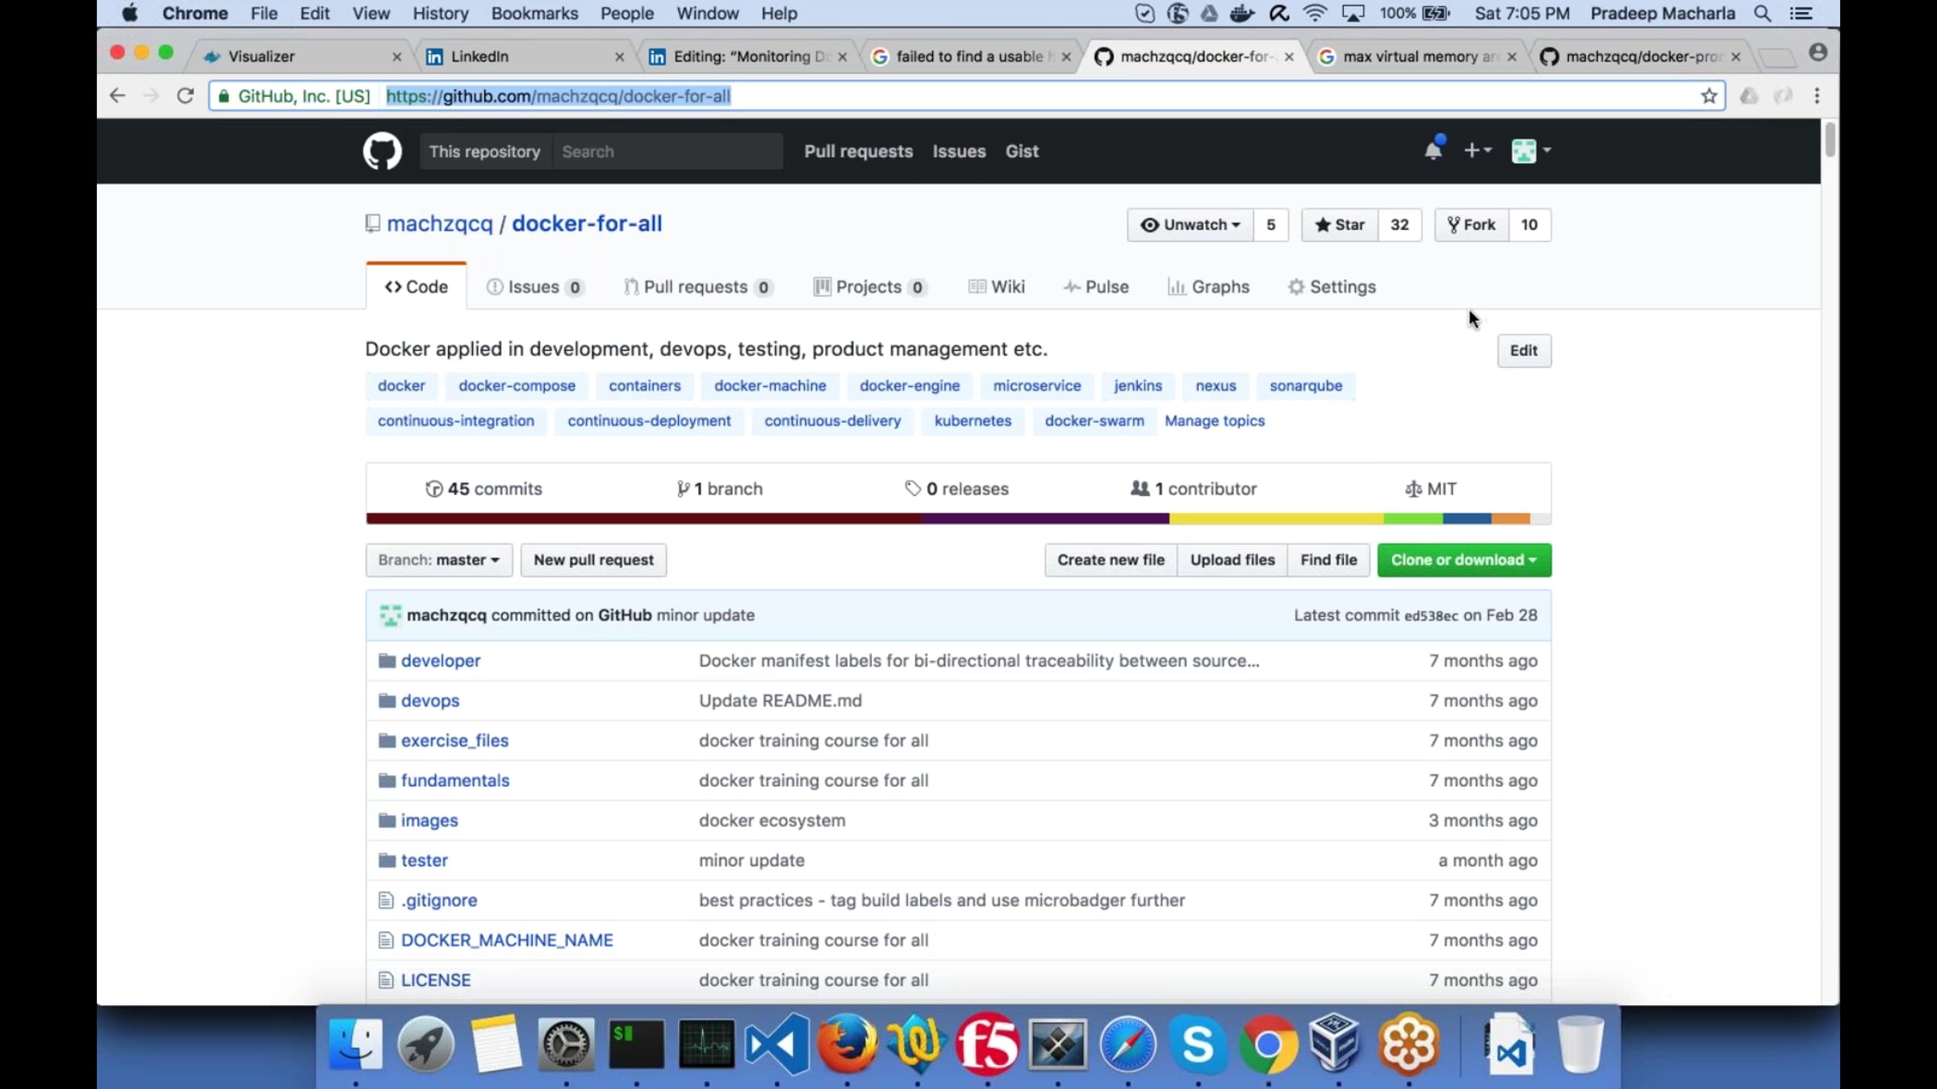
Task: Go back with the browser back arrow
Action: 118,96
